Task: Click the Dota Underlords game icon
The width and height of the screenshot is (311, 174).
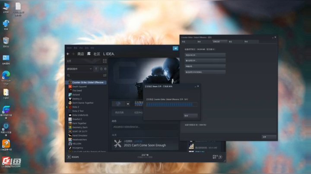Action: click(70, 115)
